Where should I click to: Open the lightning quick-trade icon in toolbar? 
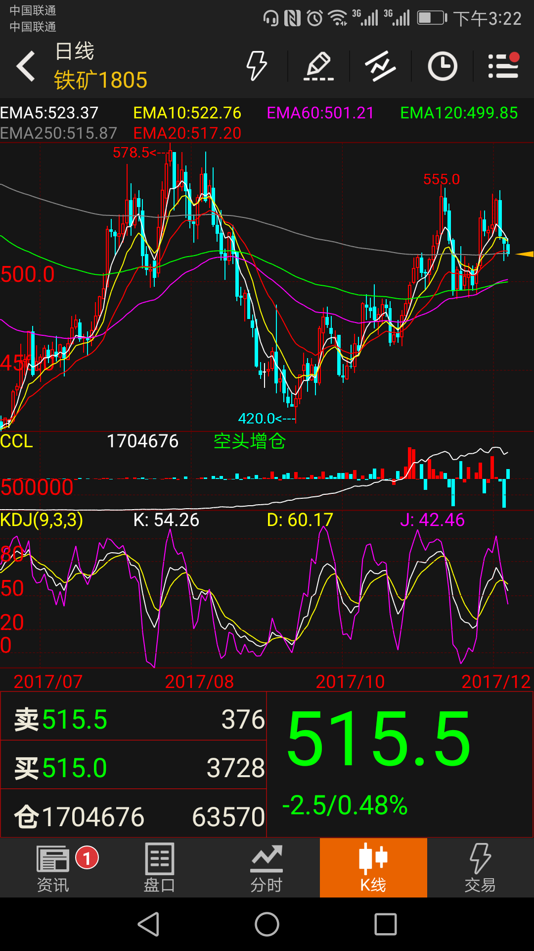257,66
